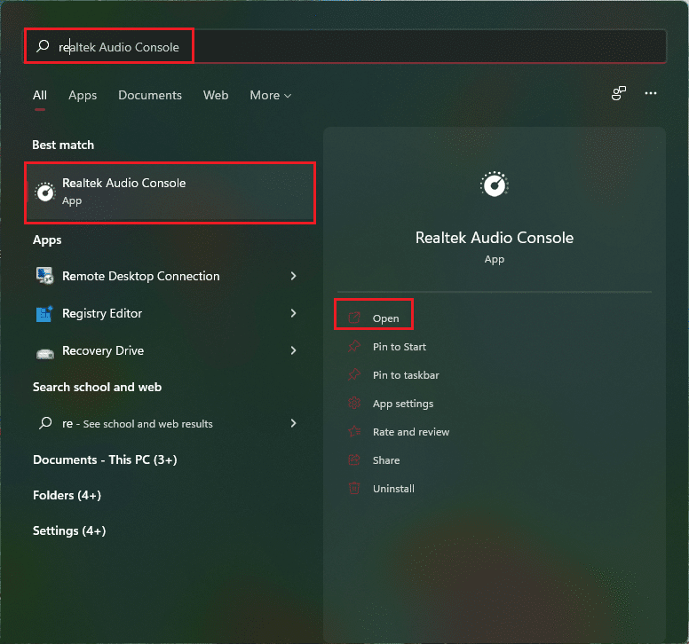Switch to the Web tab
Image resolution: width=689 pixels, height=644 pixels.
216,95
